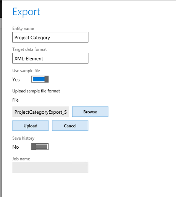Click the Save history label

[x=23, y=138]
